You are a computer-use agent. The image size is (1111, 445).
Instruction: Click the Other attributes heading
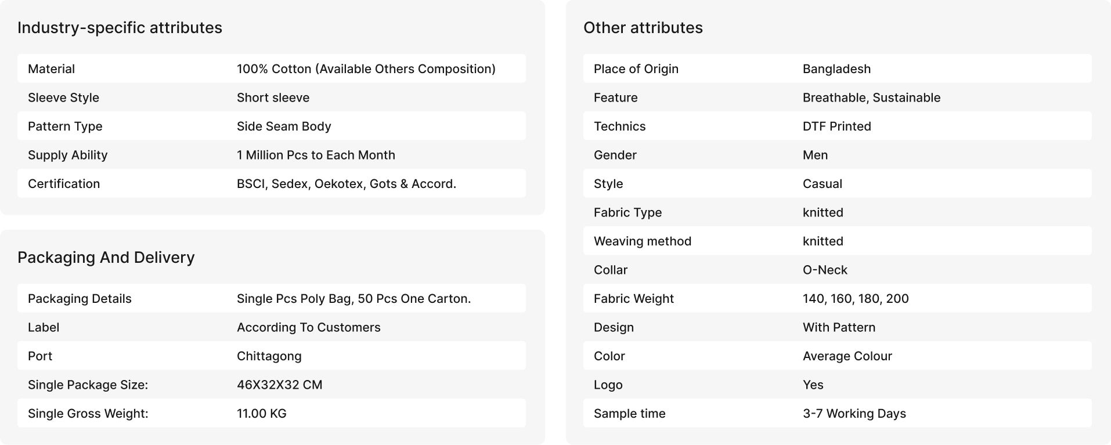coord(643,28)
